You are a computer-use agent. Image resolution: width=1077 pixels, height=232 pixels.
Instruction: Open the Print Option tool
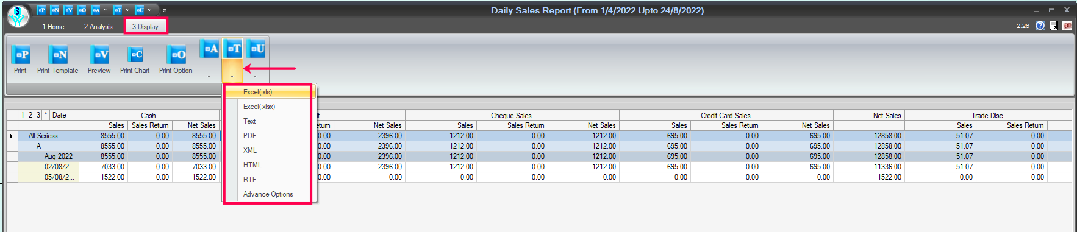click(176, 60)
